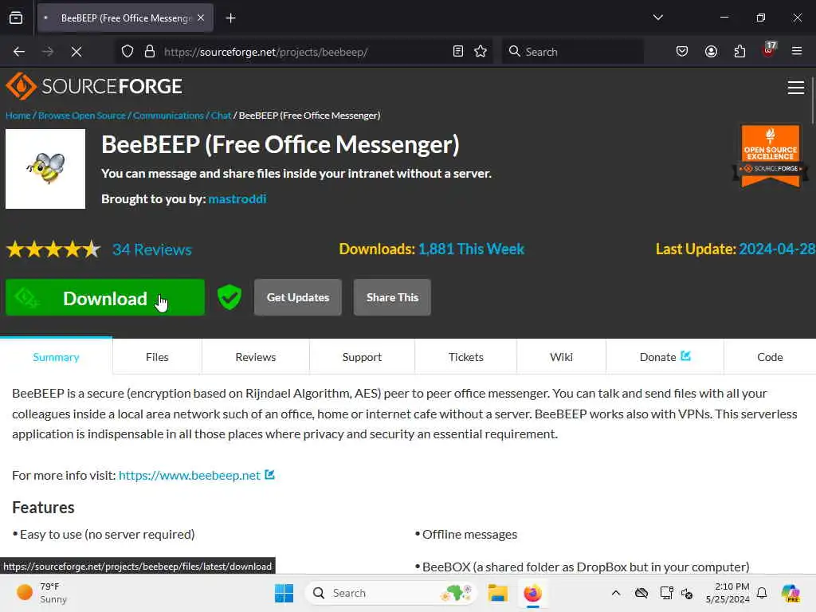
Task: Open File Explorer from taskbar
Action: pyautogui.click(x=497, y=593)
